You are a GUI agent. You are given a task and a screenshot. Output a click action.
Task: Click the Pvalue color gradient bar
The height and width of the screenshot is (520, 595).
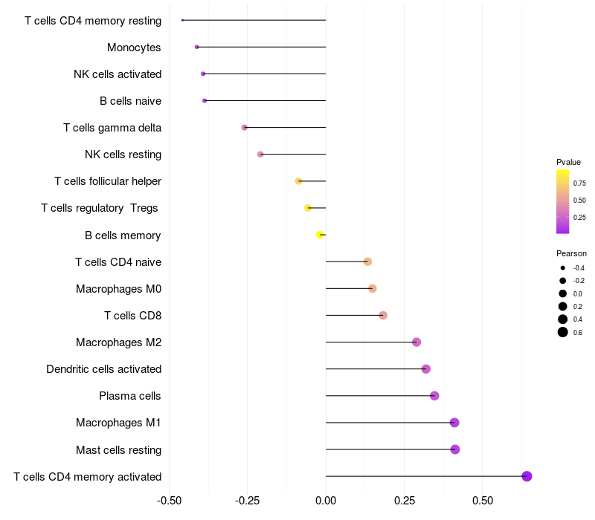click(x=563, y=201)
